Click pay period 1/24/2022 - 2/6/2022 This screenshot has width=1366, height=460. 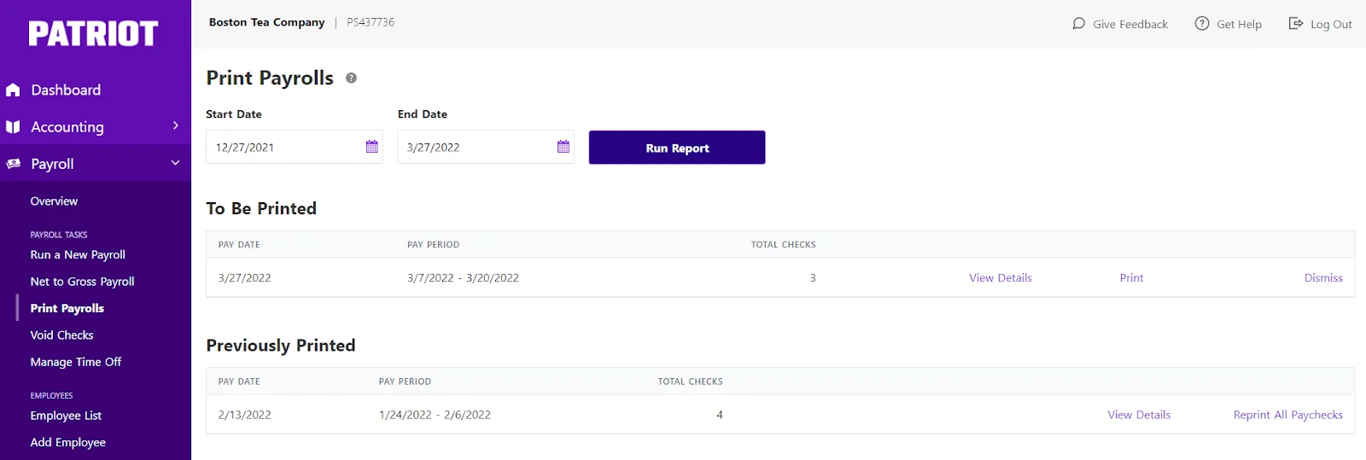pyautogui.click(x=435, y=415)
